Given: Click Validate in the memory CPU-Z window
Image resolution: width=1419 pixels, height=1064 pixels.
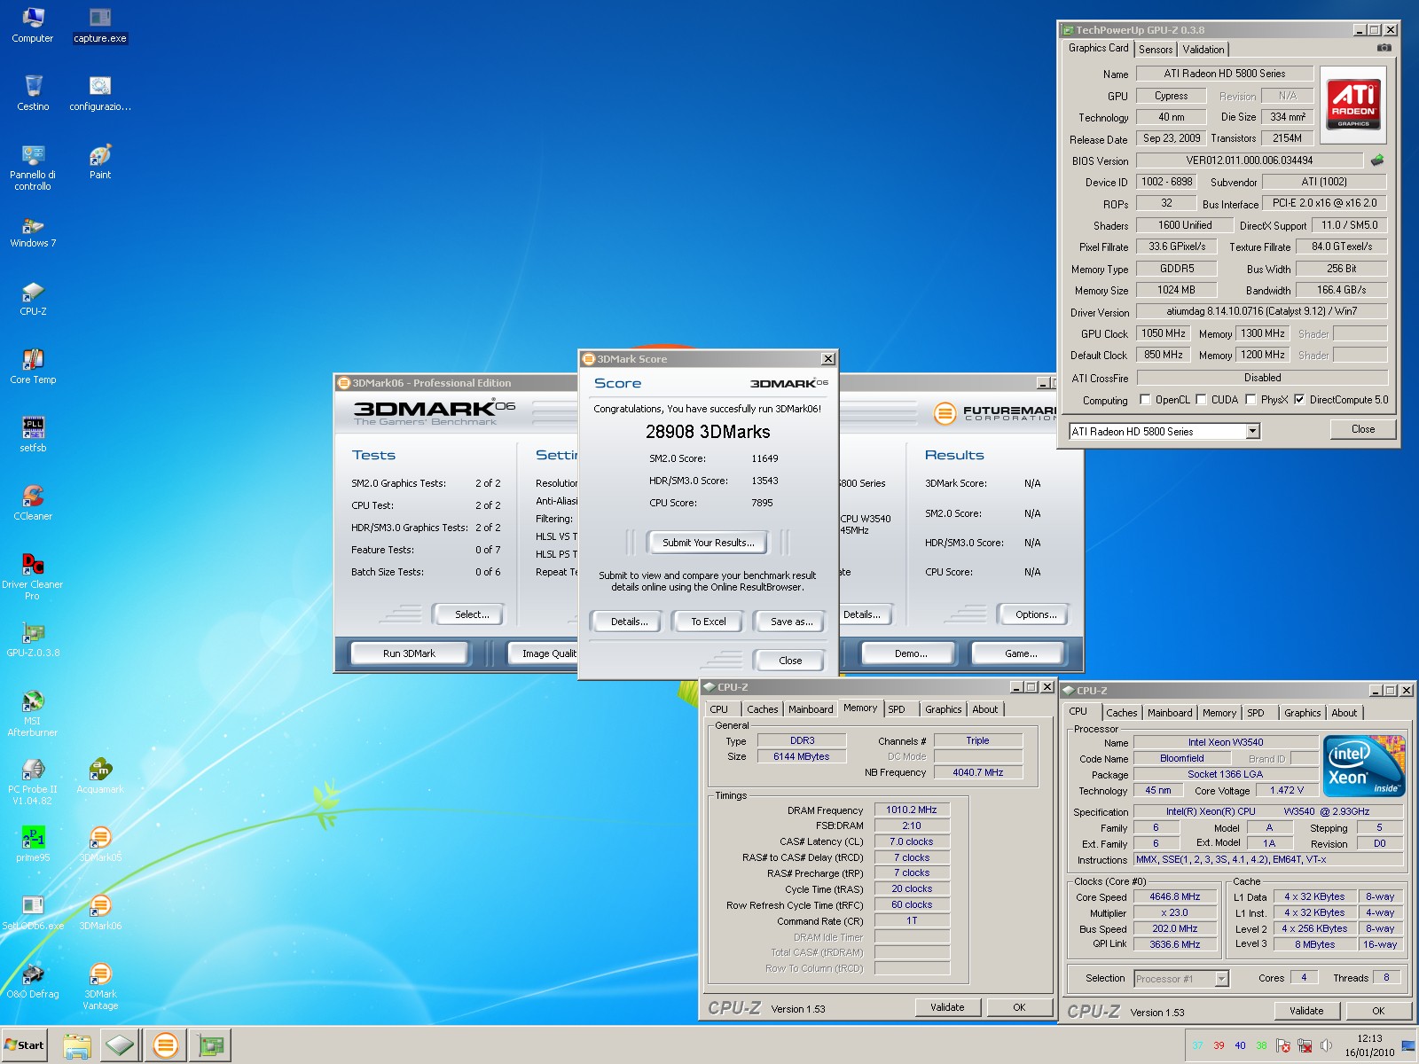Looking at the screenshot, I should point(947,1007).
